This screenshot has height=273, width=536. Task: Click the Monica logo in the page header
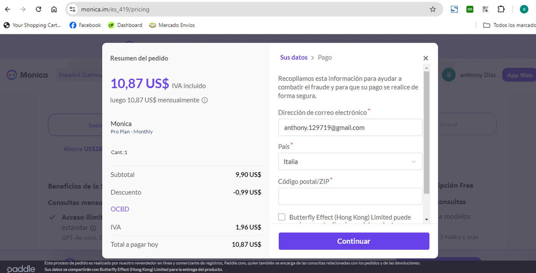click(x=27, y=75)
